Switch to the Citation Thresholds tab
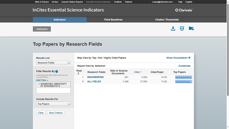 coord(167,20)
